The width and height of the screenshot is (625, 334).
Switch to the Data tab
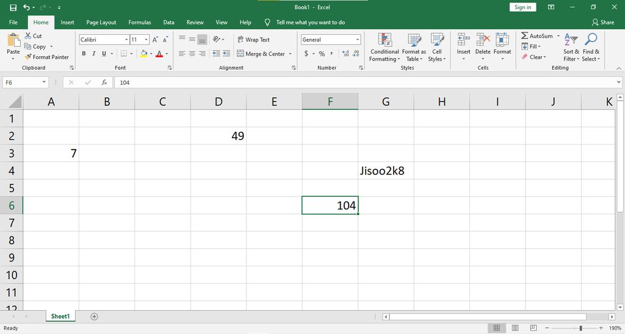coord(168,23)
